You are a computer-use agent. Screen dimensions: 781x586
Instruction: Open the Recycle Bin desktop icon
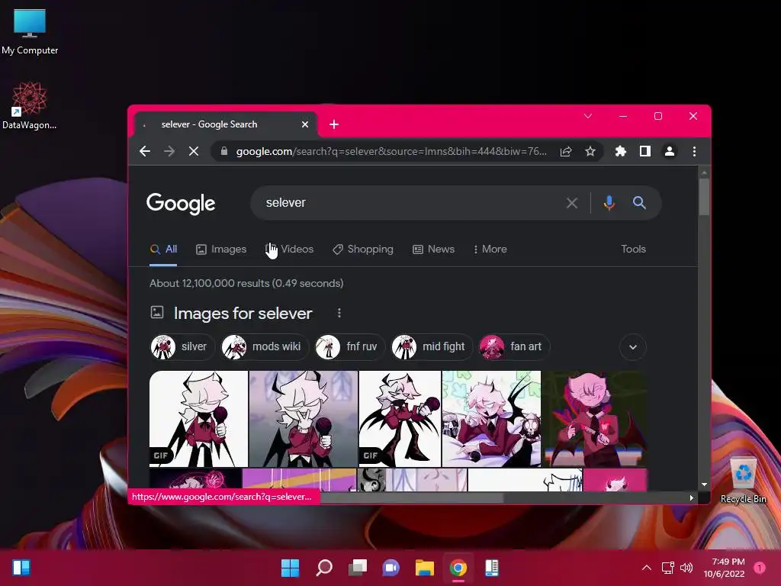point(743,481)
